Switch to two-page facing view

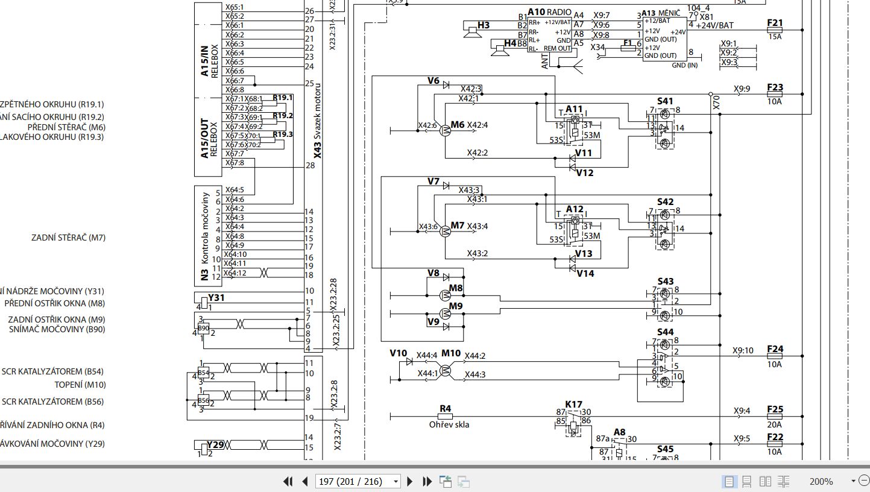coord(765,481)
